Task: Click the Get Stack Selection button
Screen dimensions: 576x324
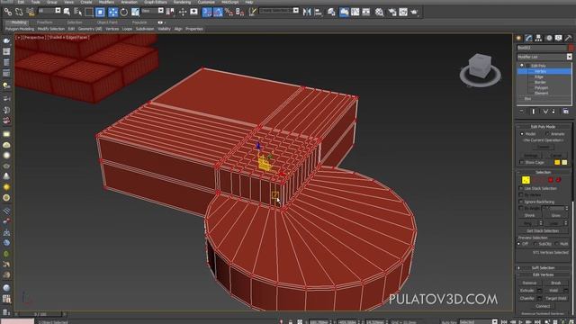Action: (543, 230)
